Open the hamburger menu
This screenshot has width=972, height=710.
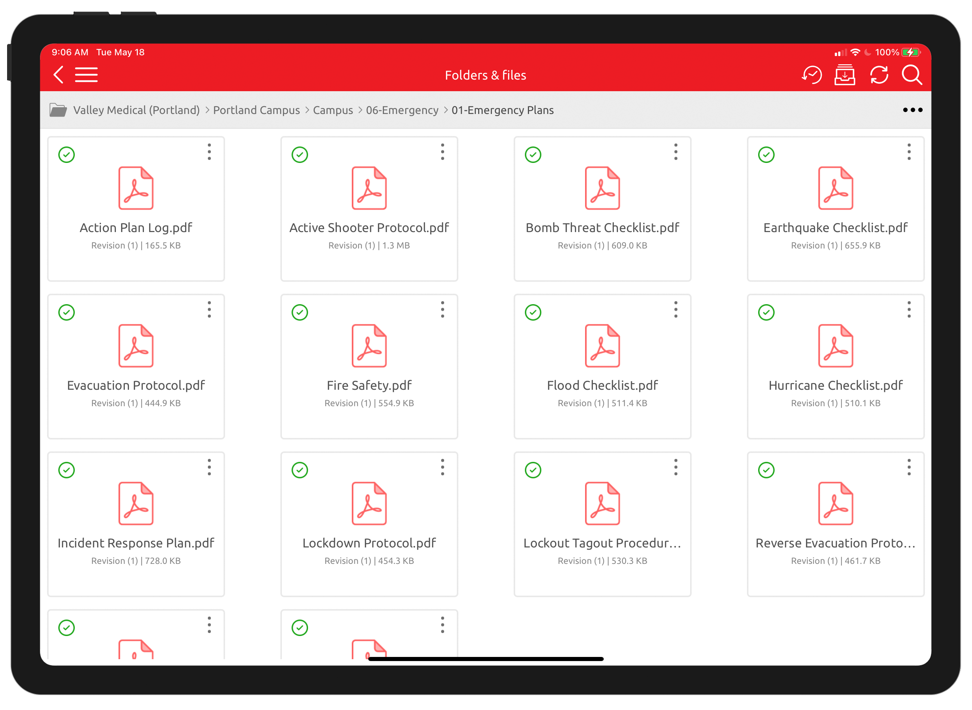tap(86, 75)
